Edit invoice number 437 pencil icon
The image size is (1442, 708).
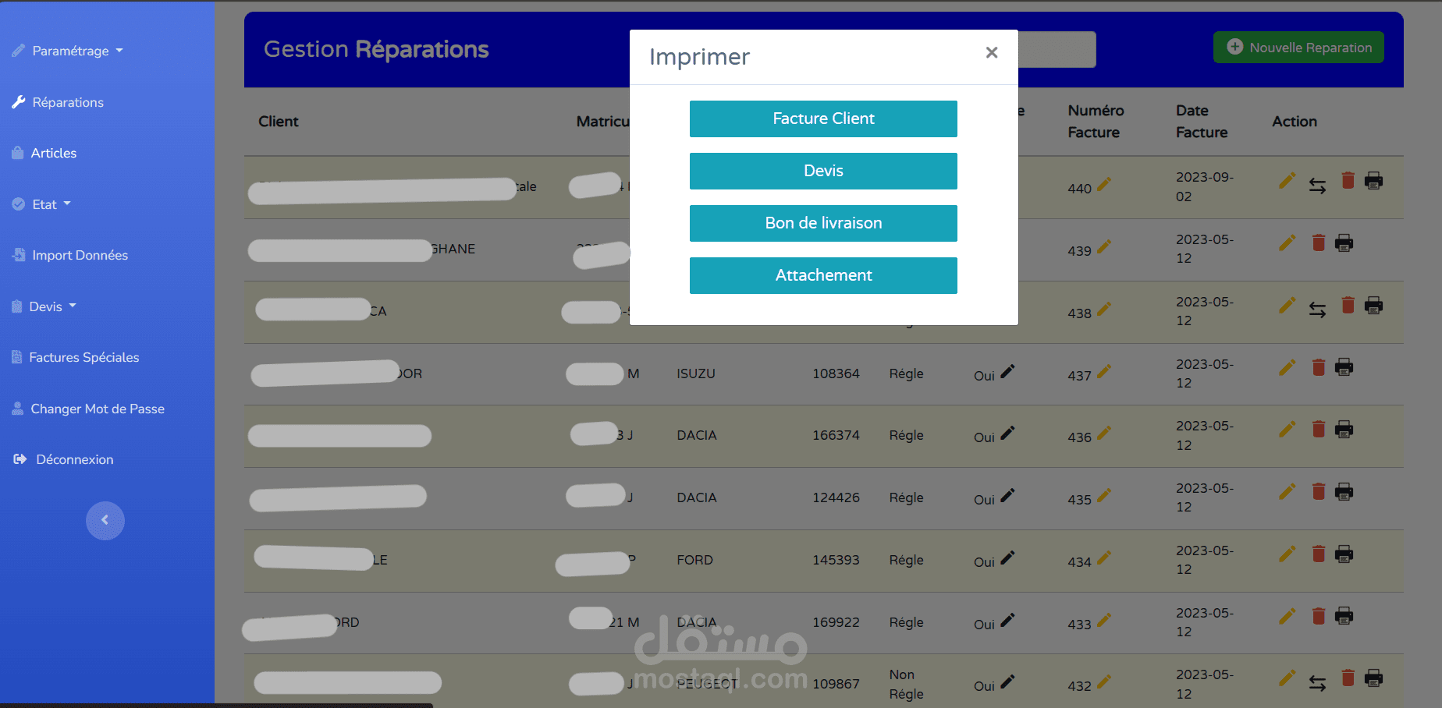tap(1104, 372)
